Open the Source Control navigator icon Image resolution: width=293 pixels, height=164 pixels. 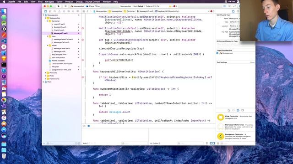coord(50,11)
